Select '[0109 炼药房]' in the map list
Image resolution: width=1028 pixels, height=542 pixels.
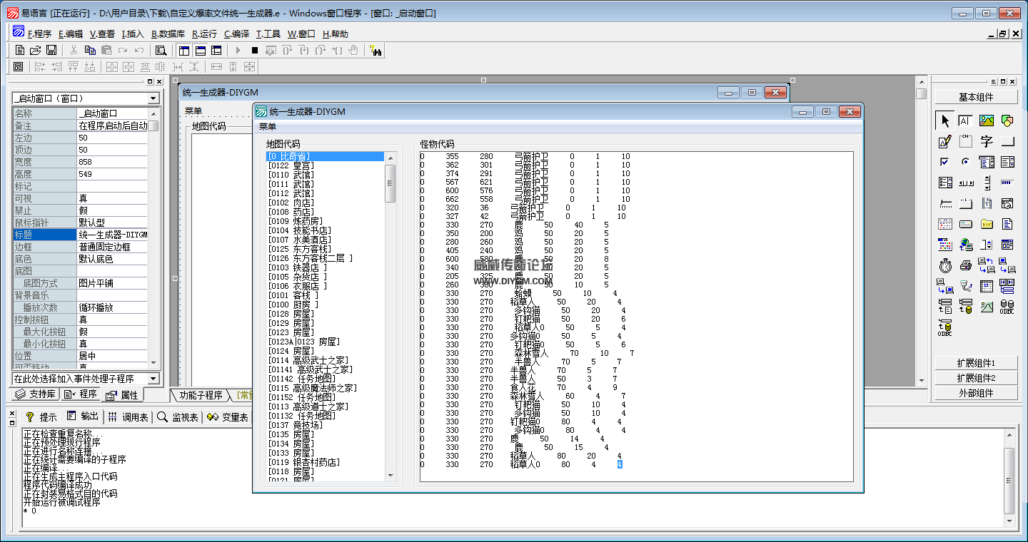click(295, 221)
